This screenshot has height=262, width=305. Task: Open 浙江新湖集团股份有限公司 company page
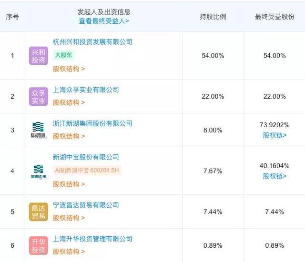(x=92, y=124)
